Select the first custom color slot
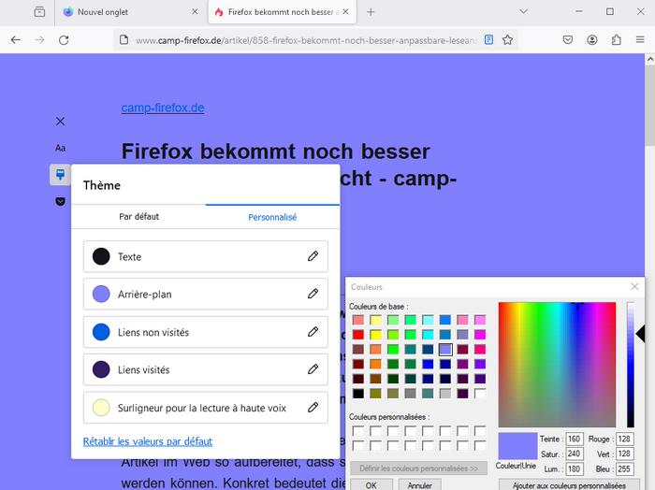Screen dimensions: 655x490 click(x=358, y=431)
